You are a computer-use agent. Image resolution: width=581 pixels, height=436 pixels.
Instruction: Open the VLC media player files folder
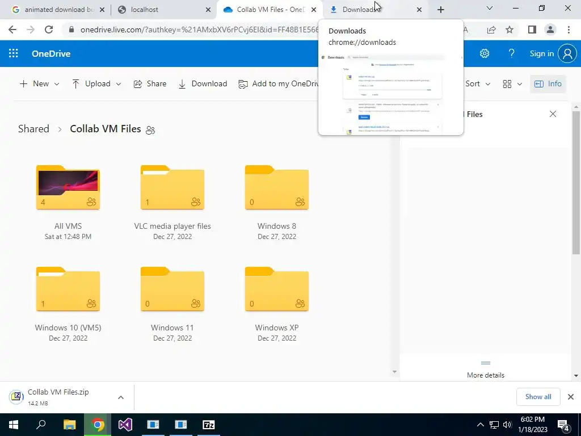pyautogui.click(x=172, y=187)
